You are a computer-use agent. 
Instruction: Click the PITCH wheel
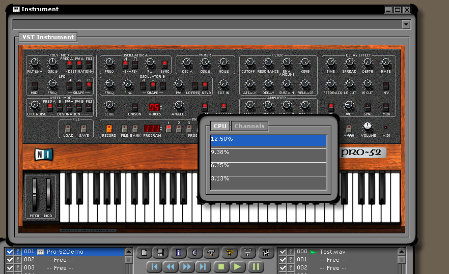35,195
